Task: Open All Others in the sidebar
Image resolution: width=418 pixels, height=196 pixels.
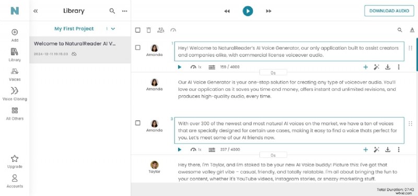Action: click(15, 114)
